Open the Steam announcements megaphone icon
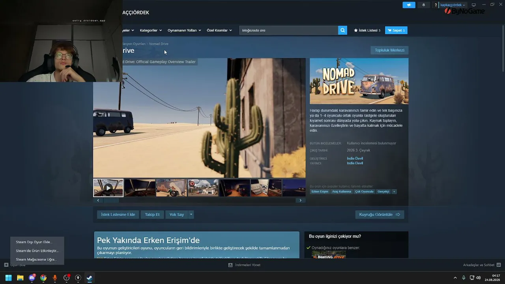 409,5
